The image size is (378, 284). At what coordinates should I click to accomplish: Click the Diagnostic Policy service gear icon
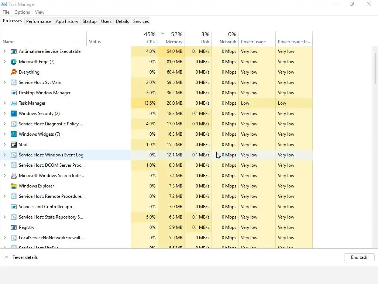(x=14, y=124)
